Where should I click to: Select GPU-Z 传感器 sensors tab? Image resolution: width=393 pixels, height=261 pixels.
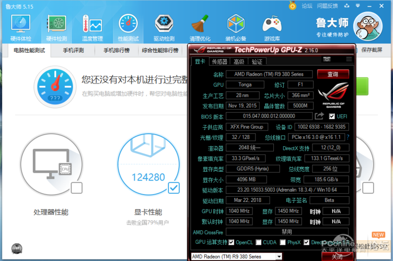click(x=219, y=62)
